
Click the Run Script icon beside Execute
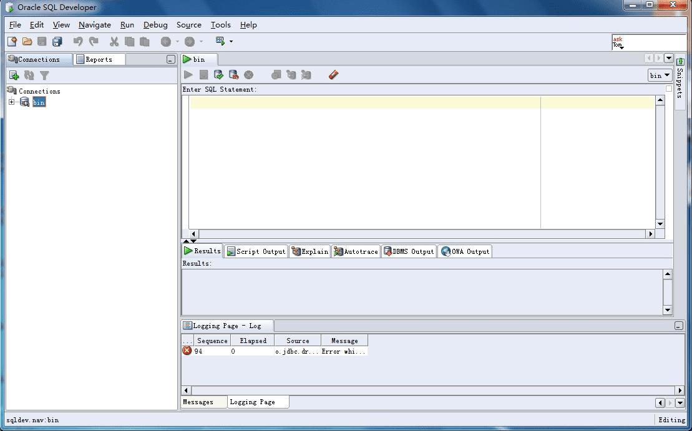pyautogui.click(x=203, y=75)
